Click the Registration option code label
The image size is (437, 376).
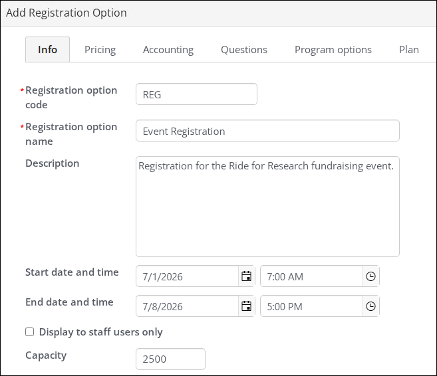pos(71,98)
